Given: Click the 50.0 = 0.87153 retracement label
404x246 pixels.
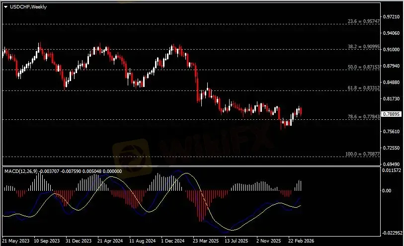Looking at the screenshot, I should pos(363,67).
